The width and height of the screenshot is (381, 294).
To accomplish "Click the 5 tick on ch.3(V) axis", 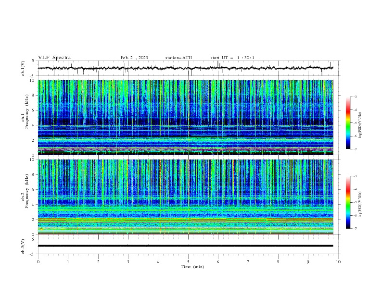I will [33, 239].
